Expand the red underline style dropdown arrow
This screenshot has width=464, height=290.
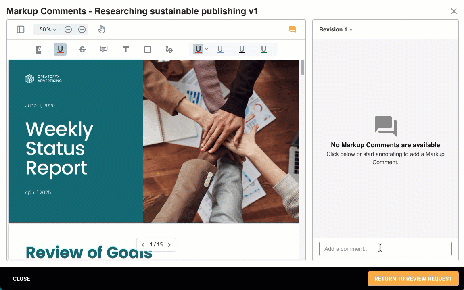pyautogui.click(x=207, y=49)
